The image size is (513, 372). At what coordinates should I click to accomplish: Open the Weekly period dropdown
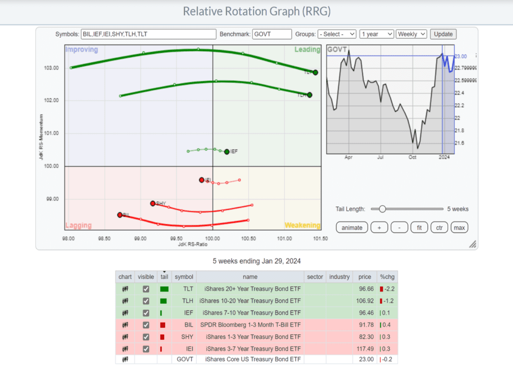pyautogui.click(x=411, y=34)
